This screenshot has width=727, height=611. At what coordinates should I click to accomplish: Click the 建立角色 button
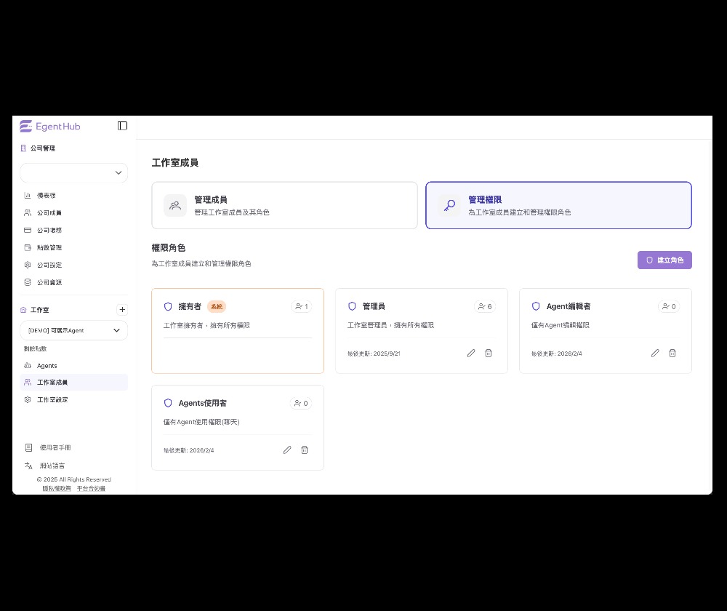pyautogui.click(x=664, y=260)
